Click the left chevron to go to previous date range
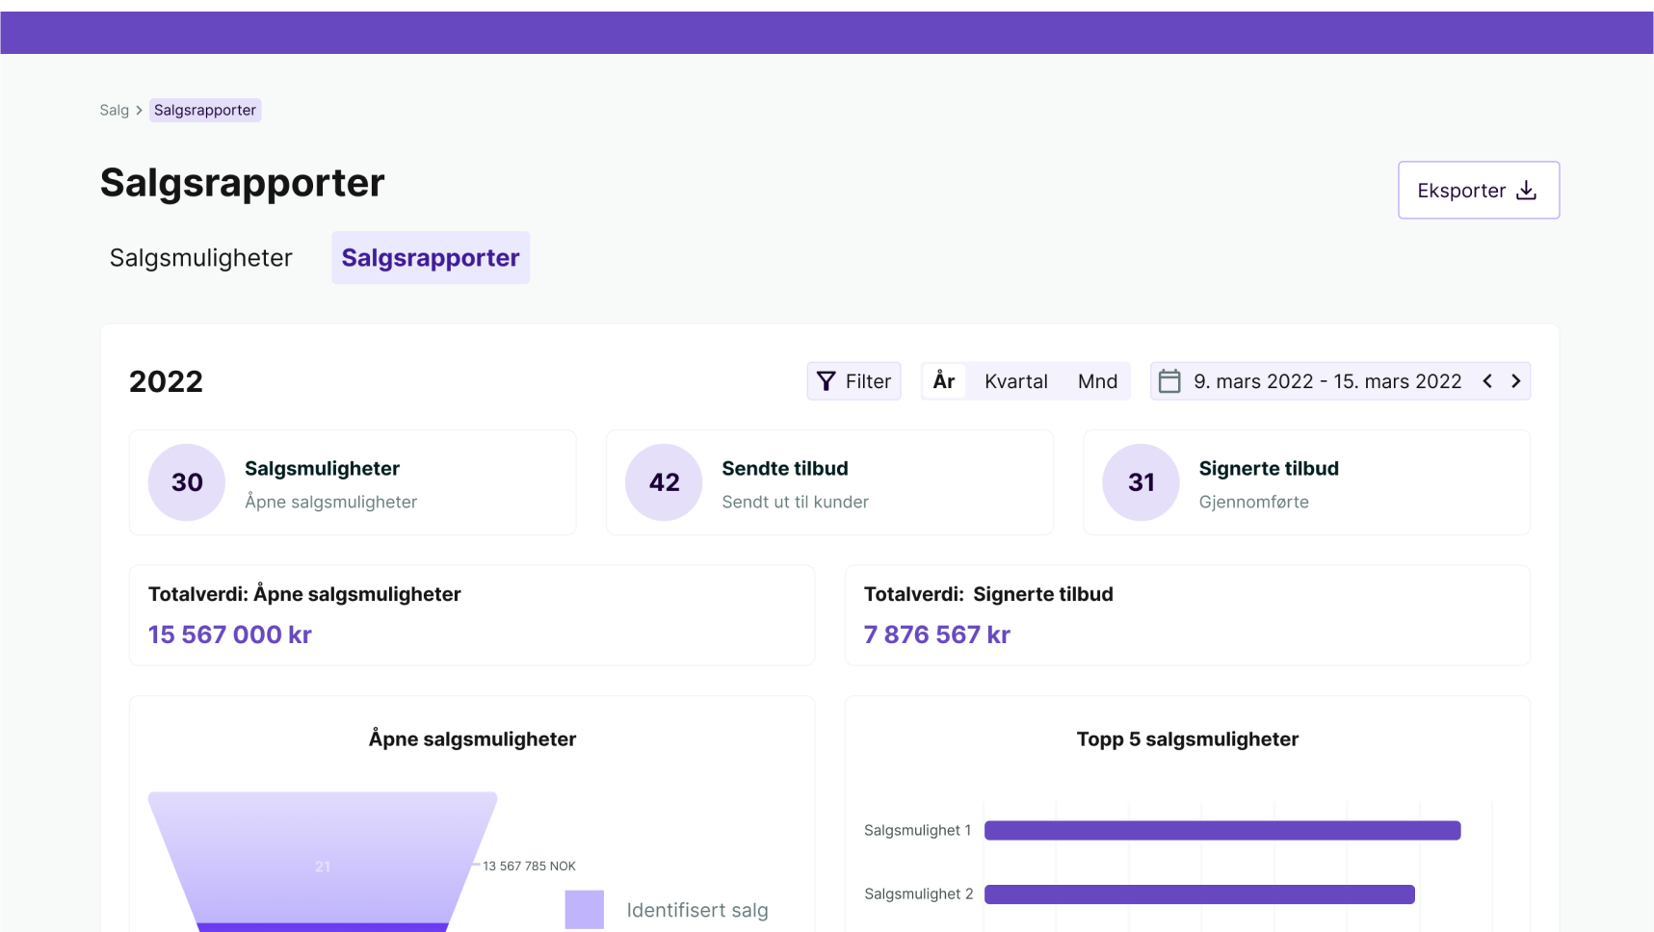1654x932 pixels. pos(1487,380)
